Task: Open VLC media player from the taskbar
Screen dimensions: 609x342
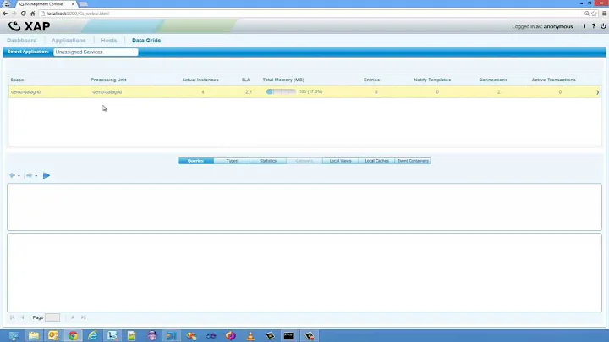Action: [250, 336]
